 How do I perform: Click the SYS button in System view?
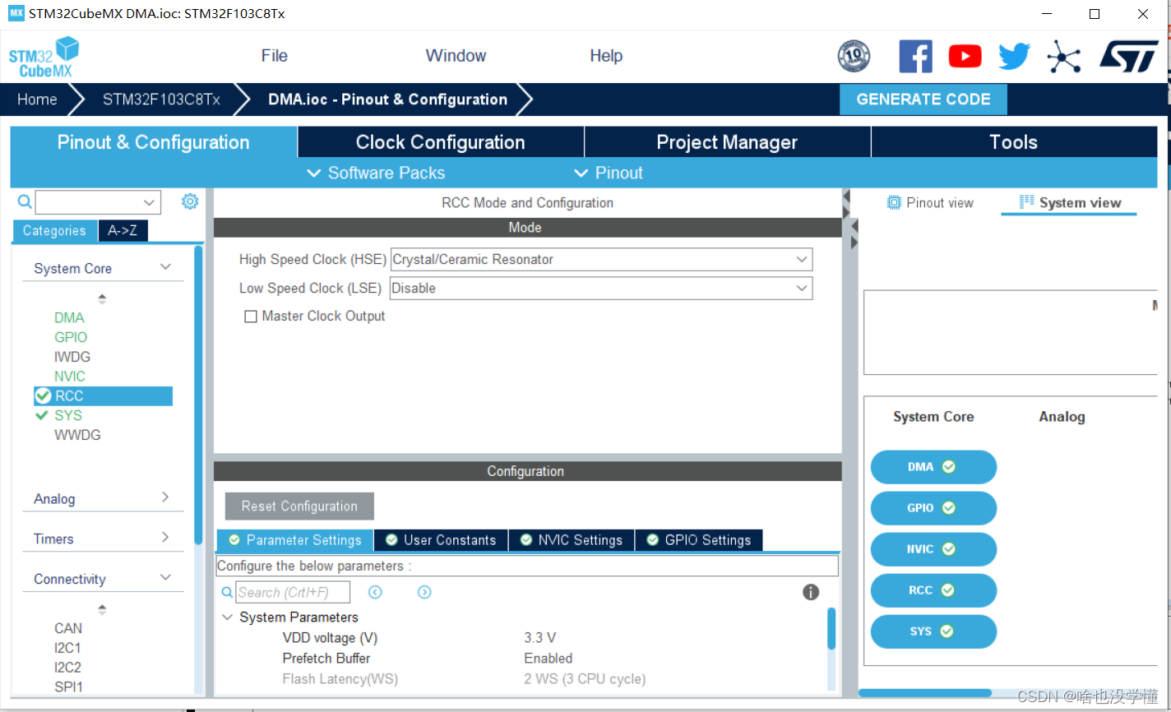(x=933, y=631)
